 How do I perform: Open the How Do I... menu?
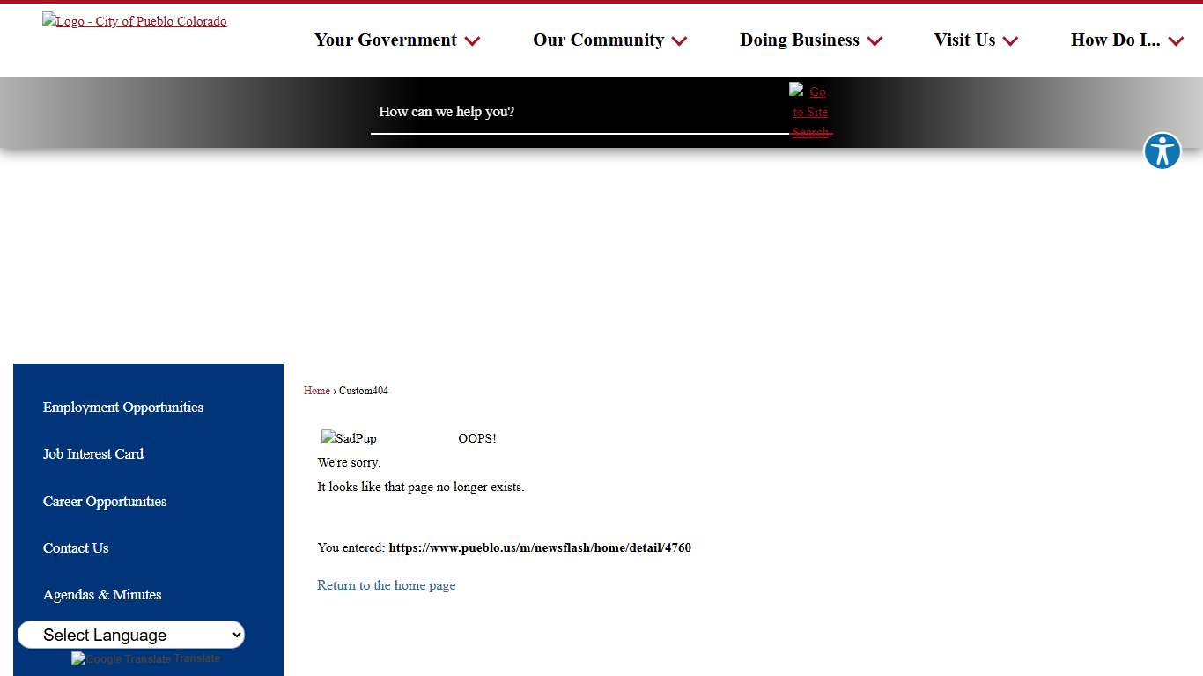click(x=1115, y=40)
